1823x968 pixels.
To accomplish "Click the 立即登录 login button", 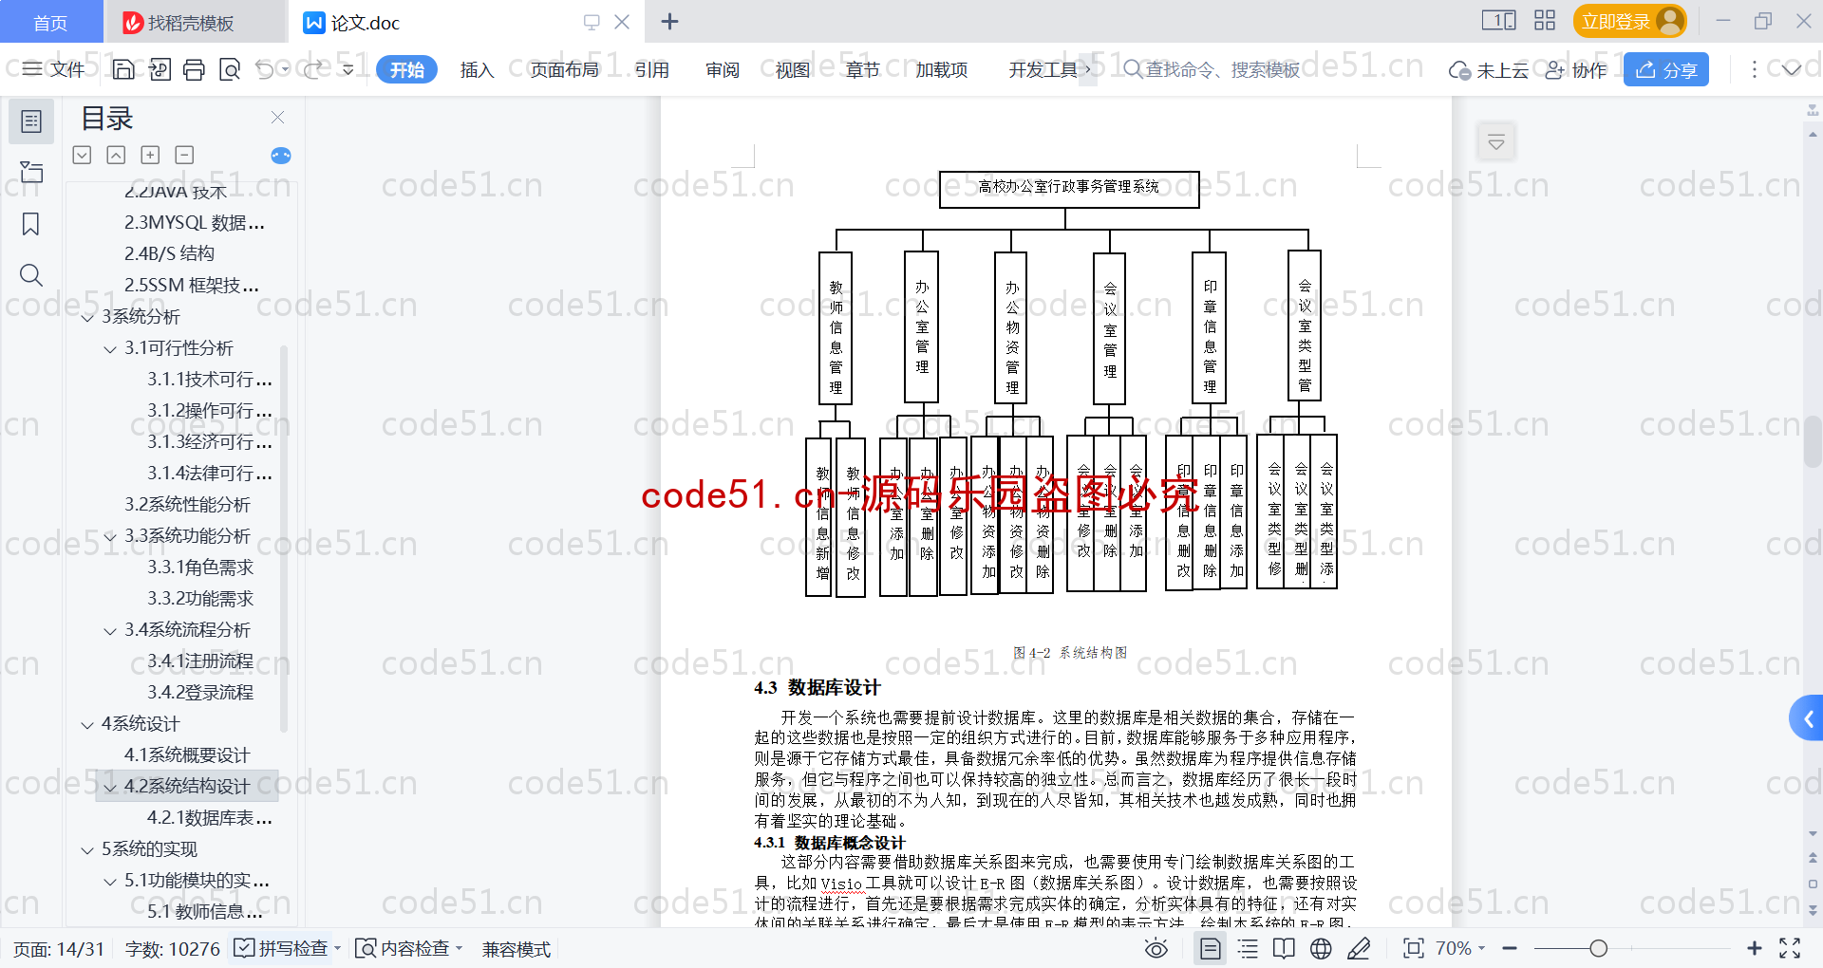I will click(1629, 21).
